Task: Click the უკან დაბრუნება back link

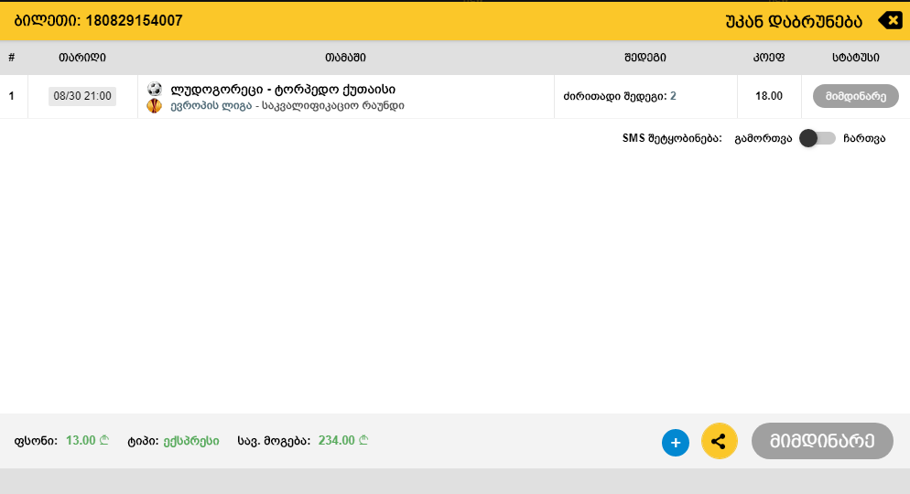Action: [794, 21]
